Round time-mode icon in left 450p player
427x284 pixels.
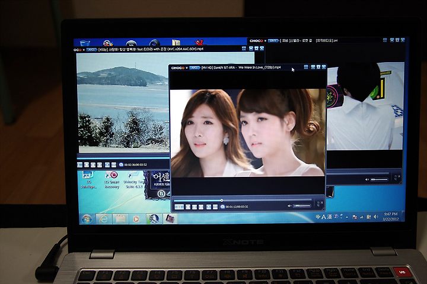pyautogui.click(x=121, y=164)
